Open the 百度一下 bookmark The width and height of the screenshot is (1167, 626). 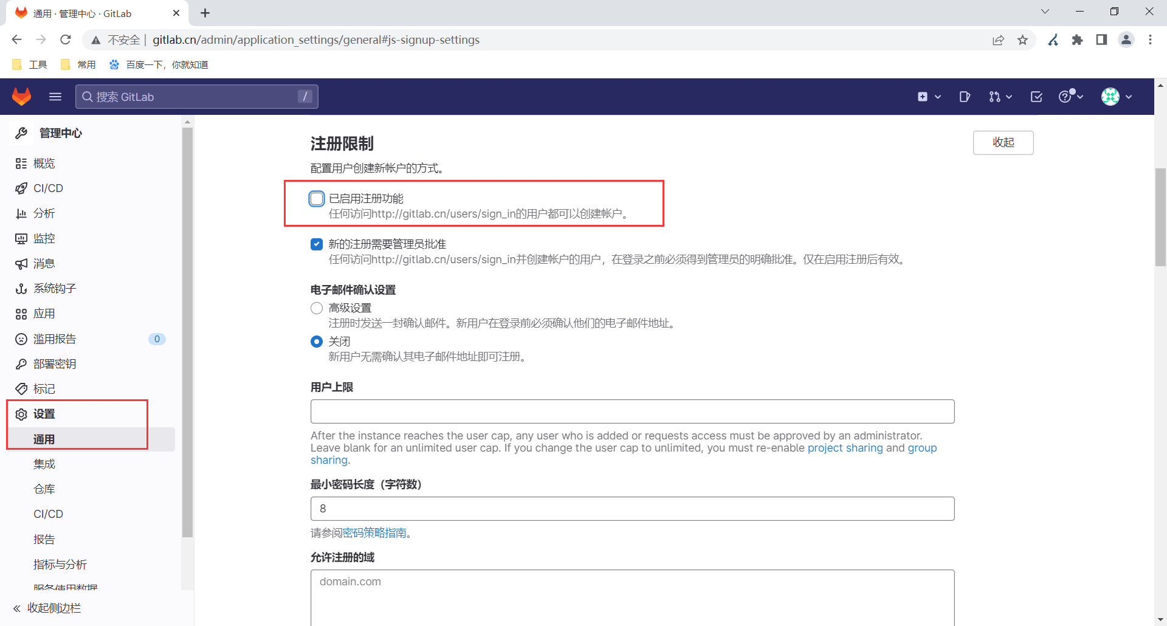click(159, 64)
